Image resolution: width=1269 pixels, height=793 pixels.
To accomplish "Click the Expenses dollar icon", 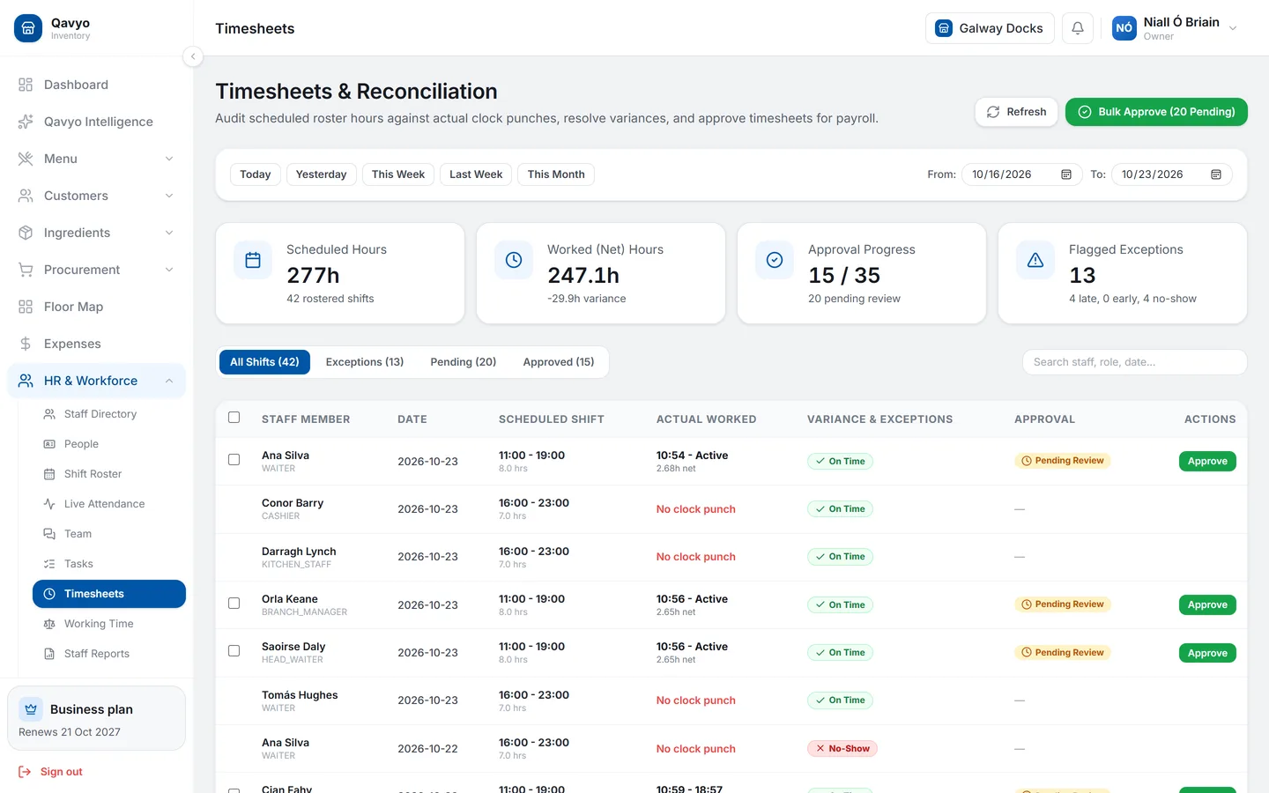I will pos(26,344).
